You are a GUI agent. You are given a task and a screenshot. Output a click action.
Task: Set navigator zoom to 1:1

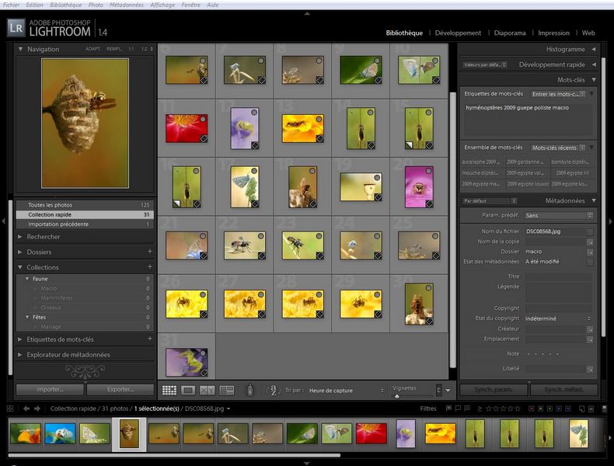[131, 49]
